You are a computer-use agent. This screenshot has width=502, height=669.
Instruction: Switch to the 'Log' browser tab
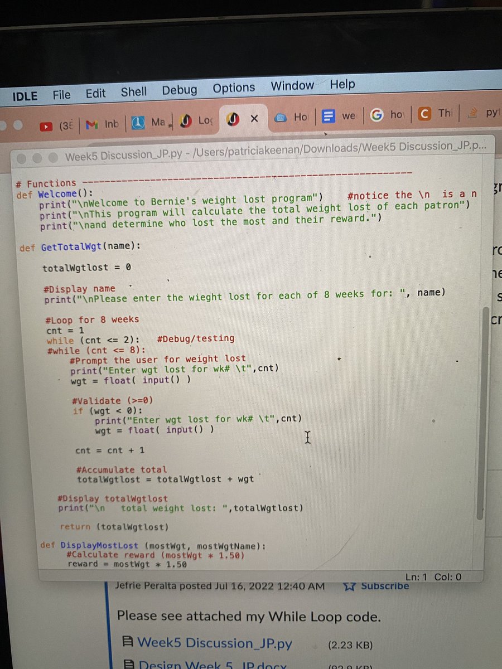coord(197,120)
